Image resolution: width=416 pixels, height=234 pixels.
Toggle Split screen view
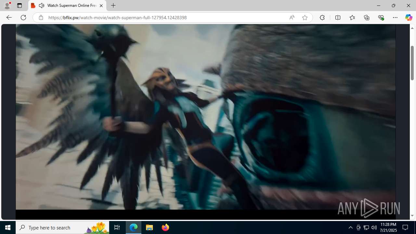[338, 18]
